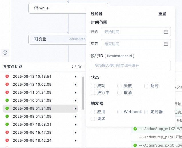Click the variable node X icon

[x=36, y=39]
